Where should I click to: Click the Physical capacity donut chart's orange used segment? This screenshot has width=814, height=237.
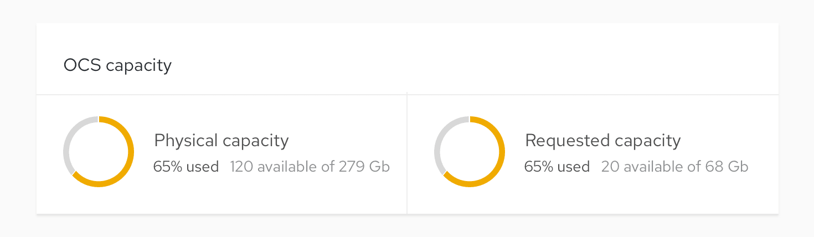click(131, 152)
